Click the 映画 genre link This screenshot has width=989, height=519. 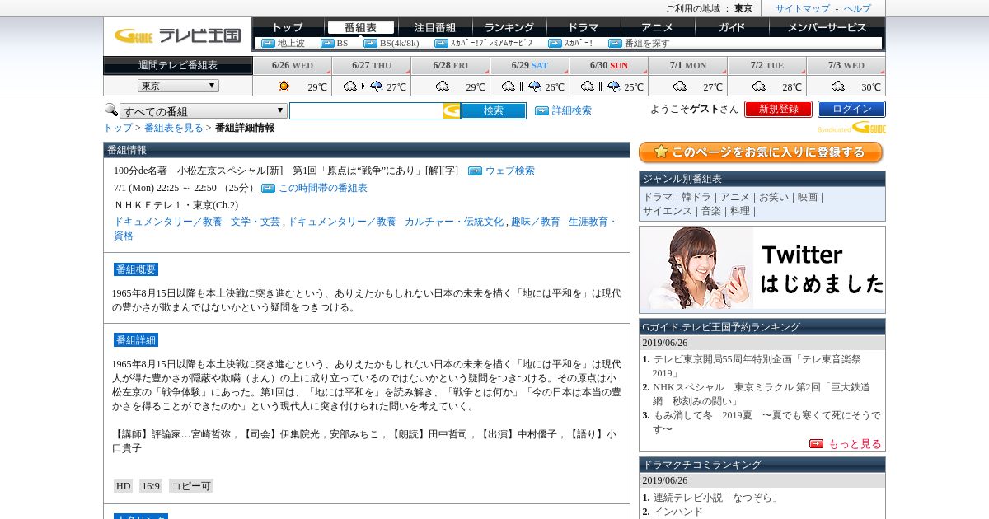808,197
